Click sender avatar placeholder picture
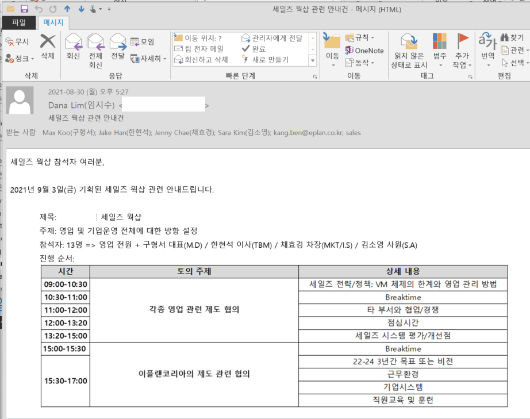This screenshot has width=530, height=419. pos(20,100)
